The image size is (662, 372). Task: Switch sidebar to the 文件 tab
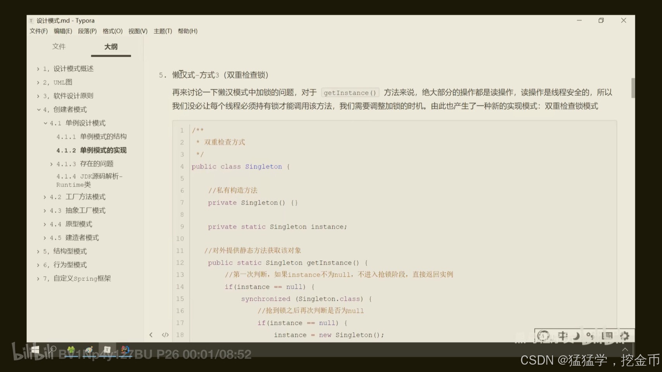click(59, 46)
